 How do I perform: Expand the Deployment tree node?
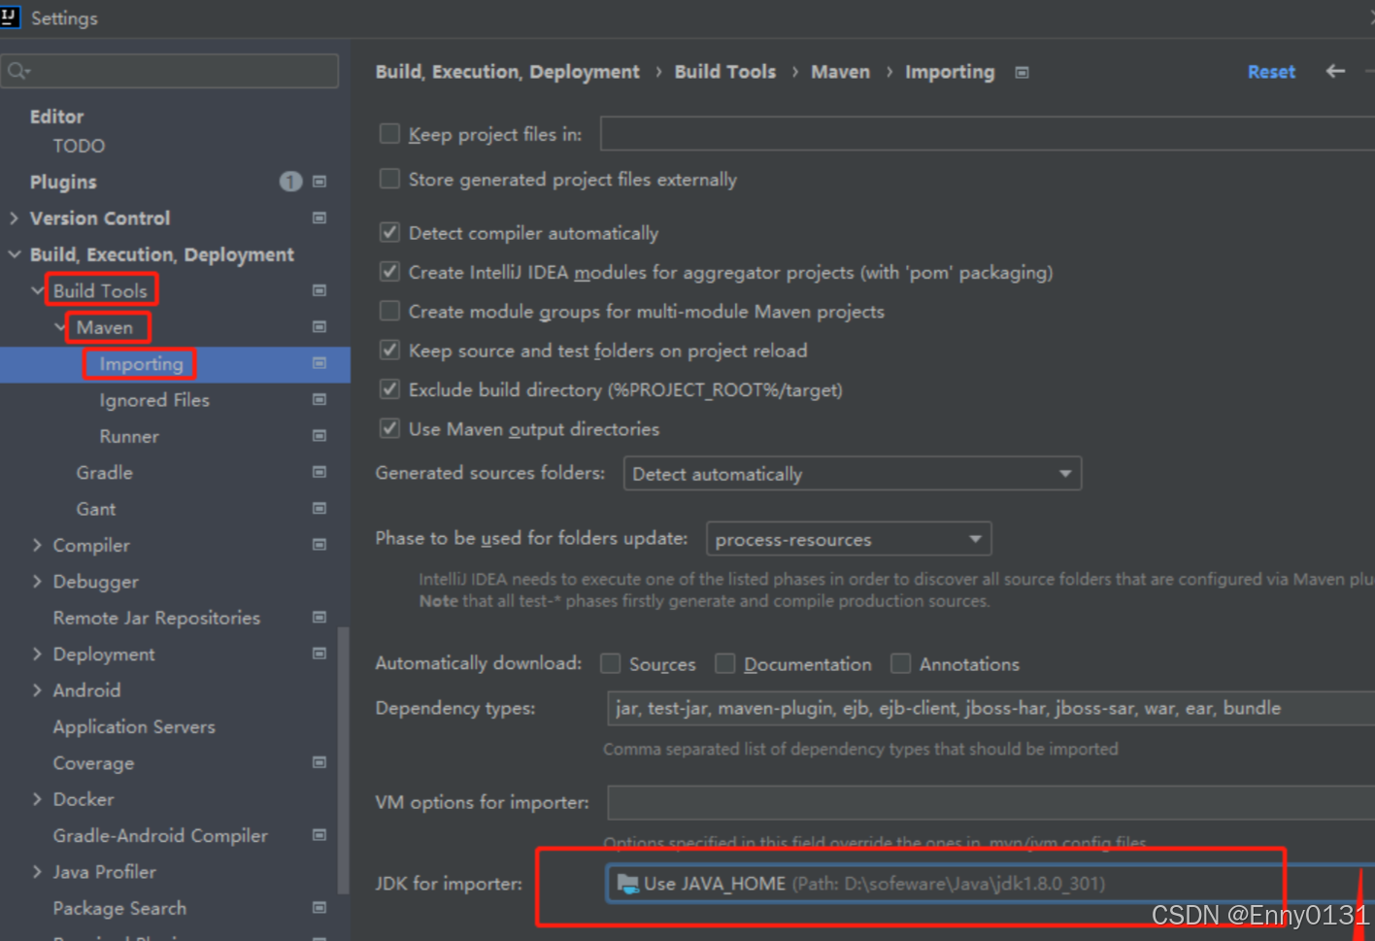pos(37,654)
